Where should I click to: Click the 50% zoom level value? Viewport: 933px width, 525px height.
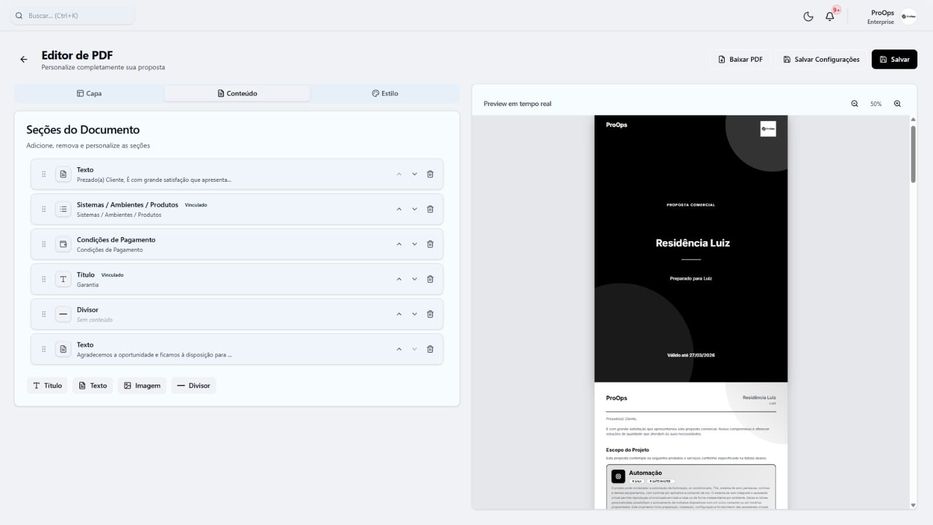[x=876, y=104]
